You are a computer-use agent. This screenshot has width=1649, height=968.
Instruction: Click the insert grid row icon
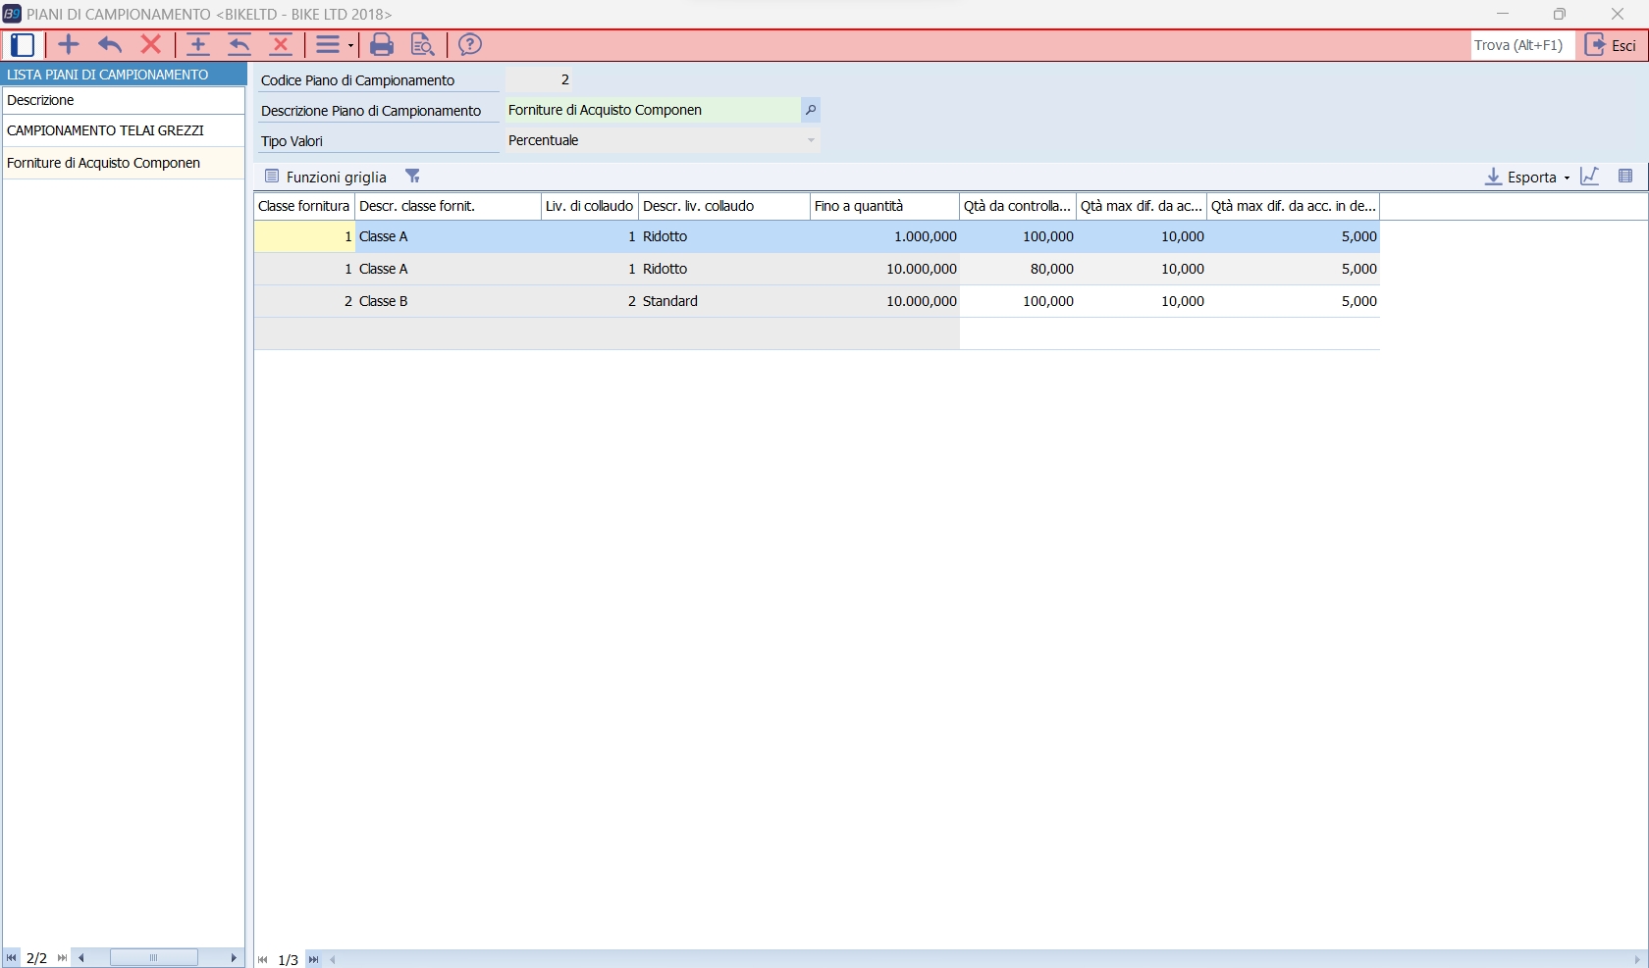click(x=198, y=45)
